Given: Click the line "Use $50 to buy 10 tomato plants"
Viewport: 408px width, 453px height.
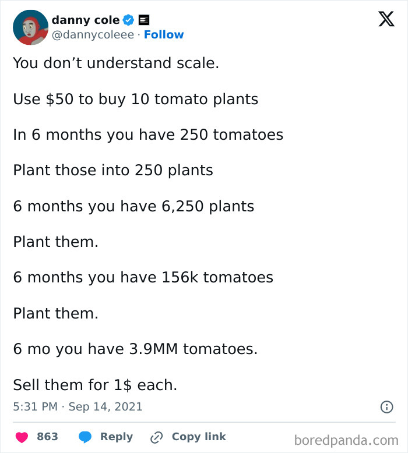Looking at the screenshot, I should point(135,99).
